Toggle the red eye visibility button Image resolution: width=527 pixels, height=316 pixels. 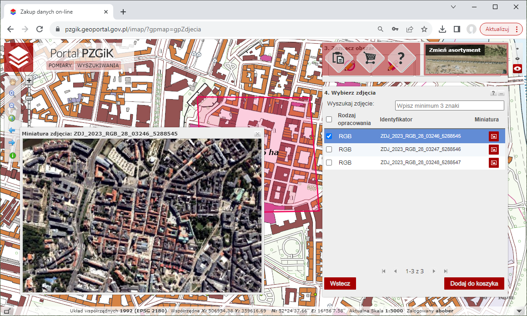pyautogui.click(x=517, y=69)
